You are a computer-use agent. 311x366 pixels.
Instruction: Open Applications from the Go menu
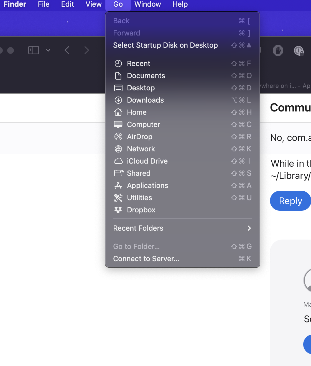point(182,185)
